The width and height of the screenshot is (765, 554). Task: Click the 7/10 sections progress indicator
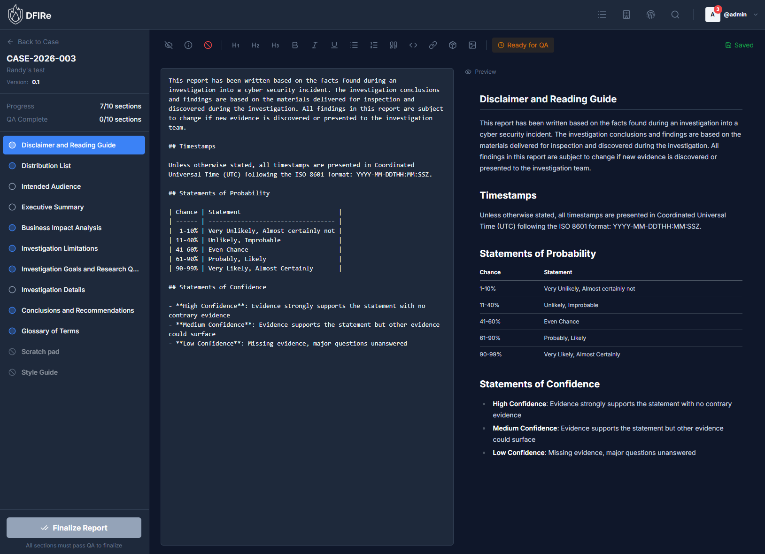(120, 106)
